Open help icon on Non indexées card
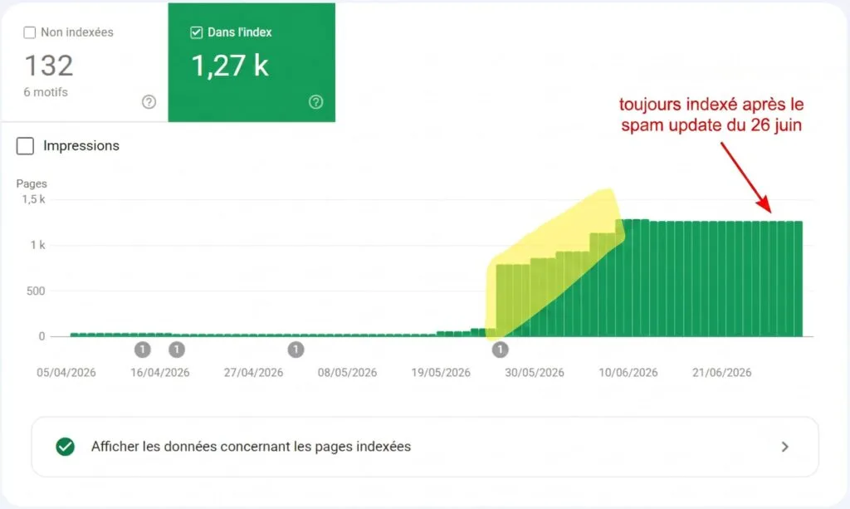This screenshot has height=509, width=850. (x=149, y=102)
